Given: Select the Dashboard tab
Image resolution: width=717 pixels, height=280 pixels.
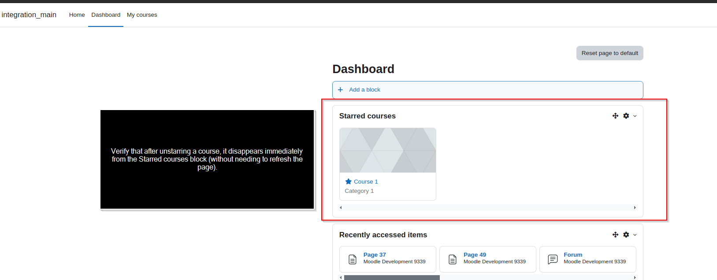Looking at the screenshot, I should pos(106,15).
